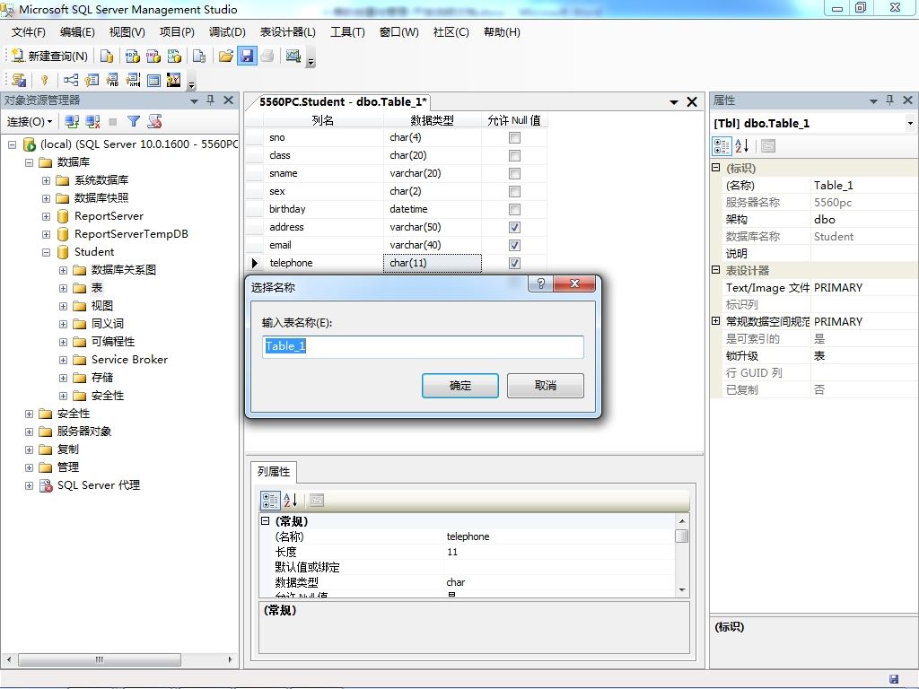This screenshot has height=689, width=919.
Task: Click the Open File folder icon
Action: click(225, 56)
